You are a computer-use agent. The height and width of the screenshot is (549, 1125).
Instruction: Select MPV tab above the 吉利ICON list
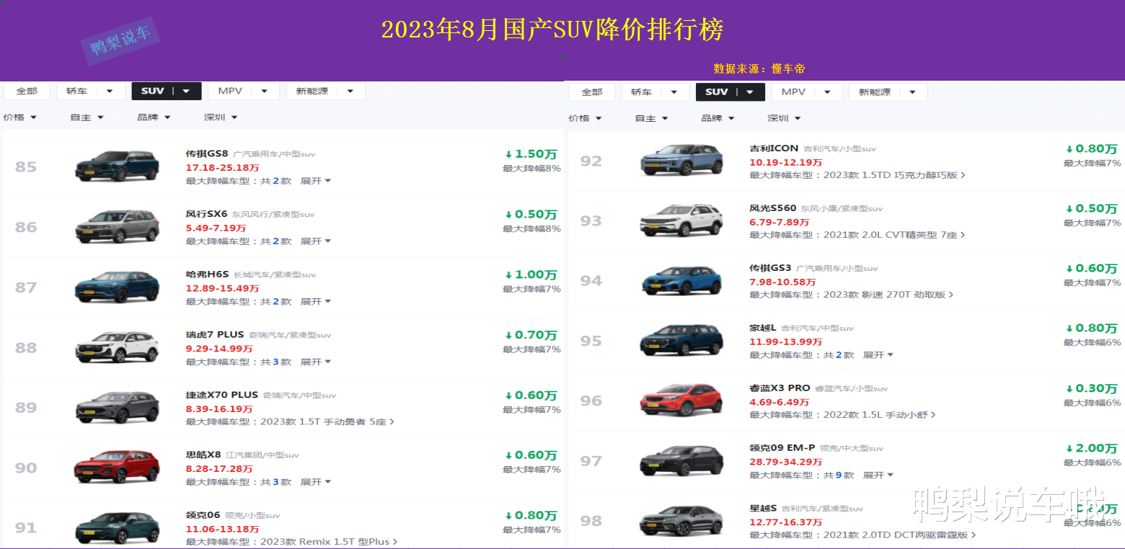pyautogui.click(x=807, y=92)
